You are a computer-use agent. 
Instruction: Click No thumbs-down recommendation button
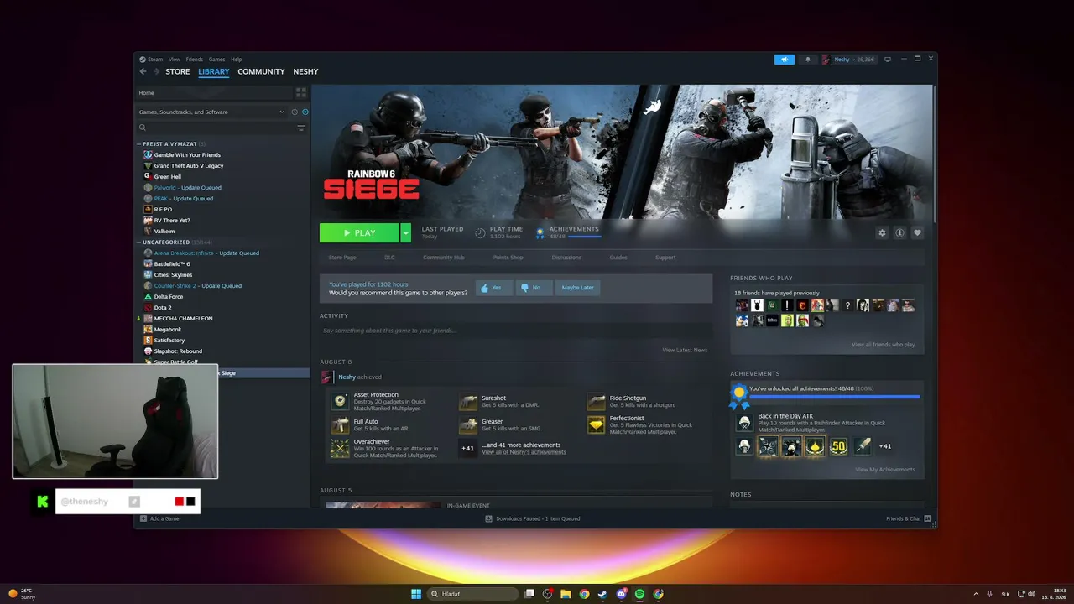click(x=534, y=288)
